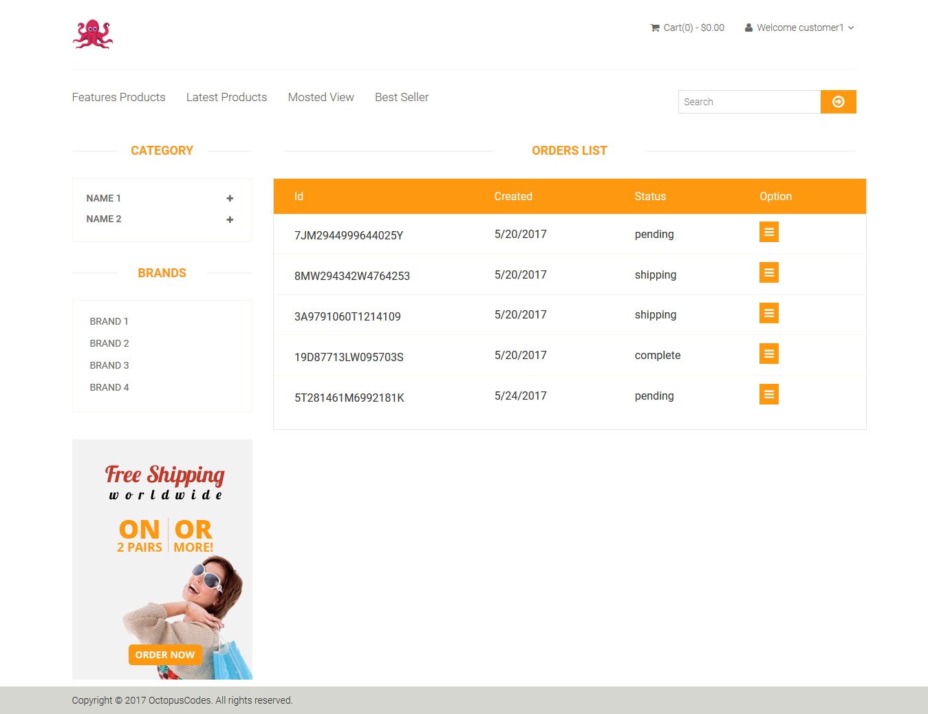928x714 pixels.
Task: Click the user account icon near Welcome customer1
Action: point(748,28)
